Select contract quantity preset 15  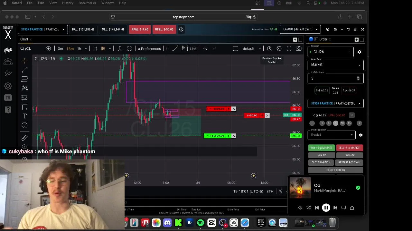click(x=349, y=123)
